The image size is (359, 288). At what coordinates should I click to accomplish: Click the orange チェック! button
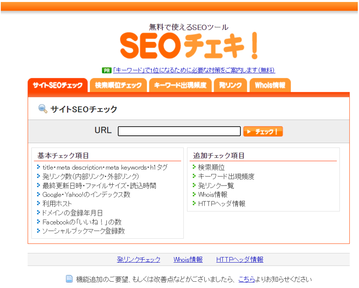263,131
